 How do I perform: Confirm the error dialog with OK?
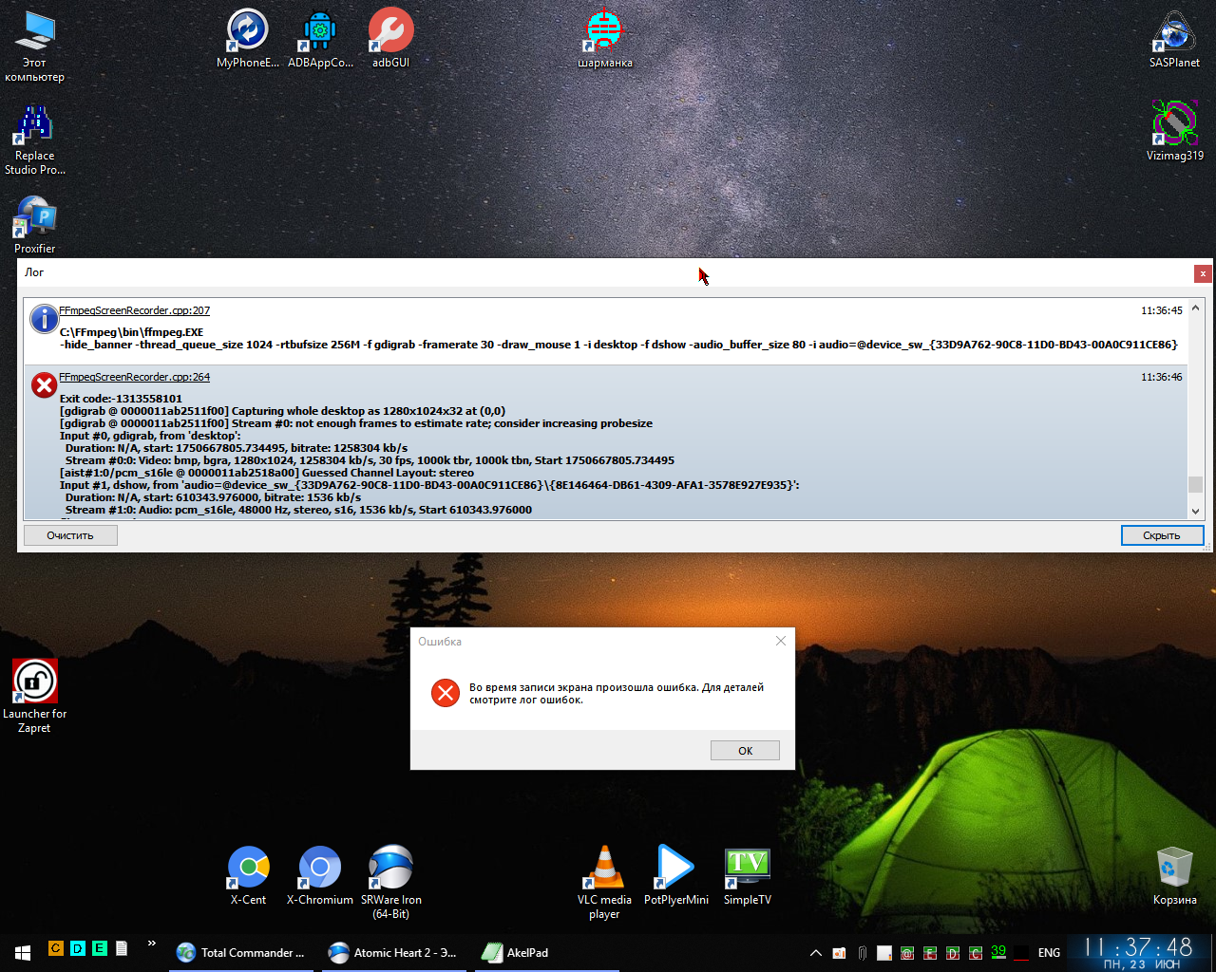pyautogui.click(x=745, y=750)
